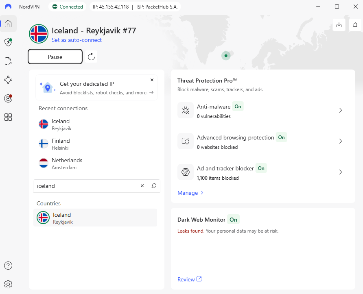
Task: Click '0 websites blocked' text
Action: [217, 147]
